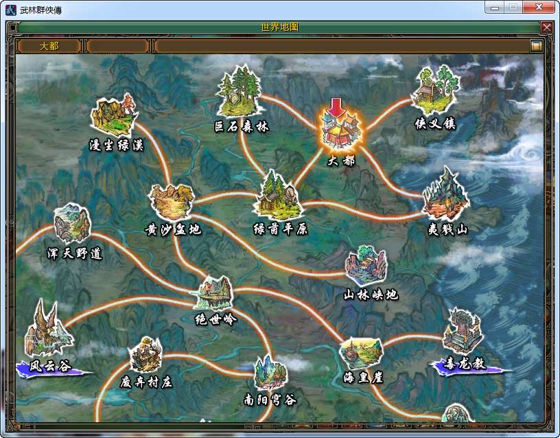Travel to 巨石森林 forest location
Image resolution: width=560 pixels, height=438 pixels.
point(240,93)
